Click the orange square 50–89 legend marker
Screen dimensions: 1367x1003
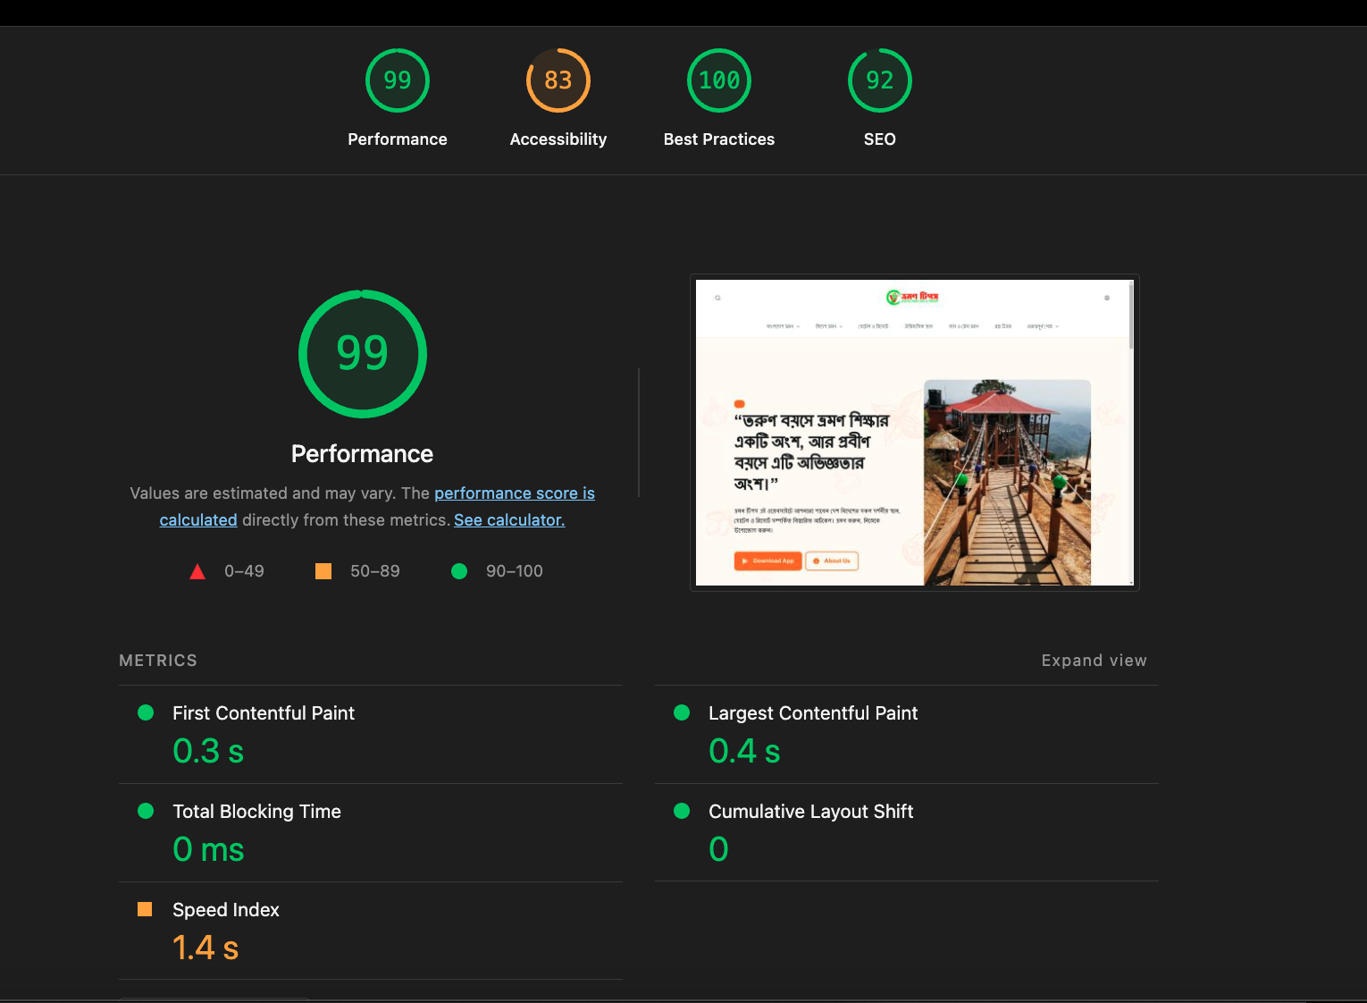323,571
